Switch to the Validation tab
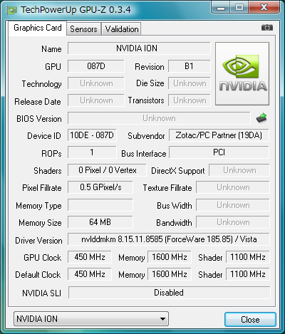This screenshot has width=285, height=334. pos(122,29)
